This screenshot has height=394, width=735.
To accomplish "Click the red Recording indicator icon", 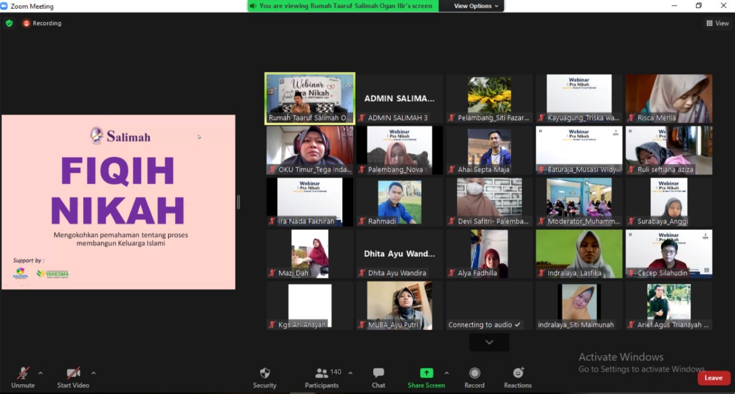I will 26,24.
